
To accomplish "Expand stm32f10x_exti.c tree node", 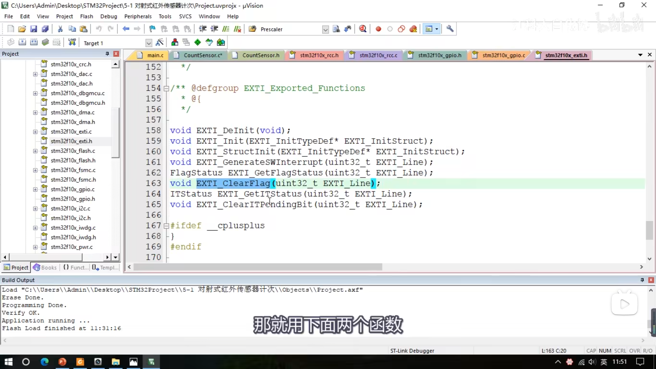I will pyautogui.click(x=35, y=132).
